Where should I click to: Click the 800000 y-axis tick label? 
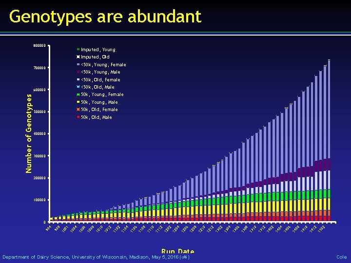click(x=39, y=45)
